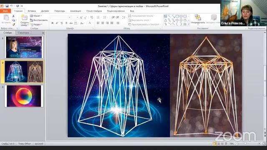The height and width of the screenshot is (150, 267).
Task: Toggle align text left
Action: pyautogui.click(x=98, y=23)
